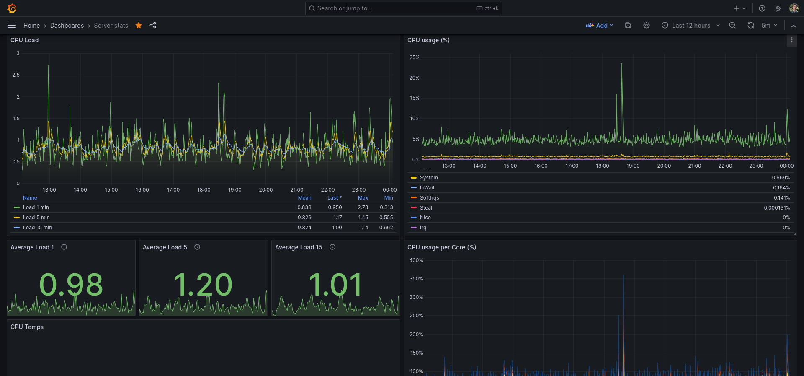Open the help question mark icon
804x376 pixels.
762,8
